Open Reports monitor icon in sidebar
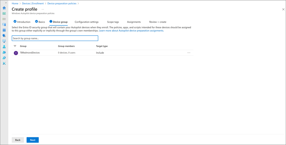 pos(4,41)
